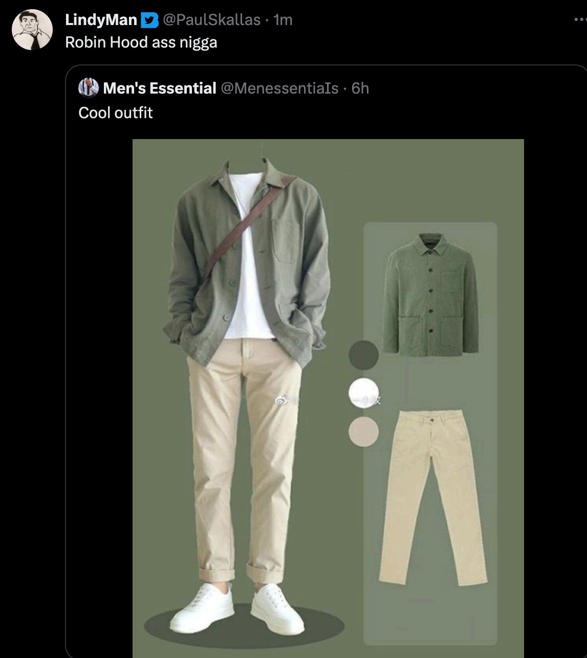
Task: Click the Men's Essential small avatar
Action: point(88,88)
